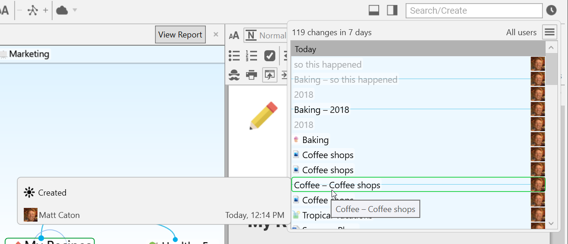Screen dimensions: 568x244
Task: Click the timeline list scrollbar up arrow
Action: (x=551, y=48)
